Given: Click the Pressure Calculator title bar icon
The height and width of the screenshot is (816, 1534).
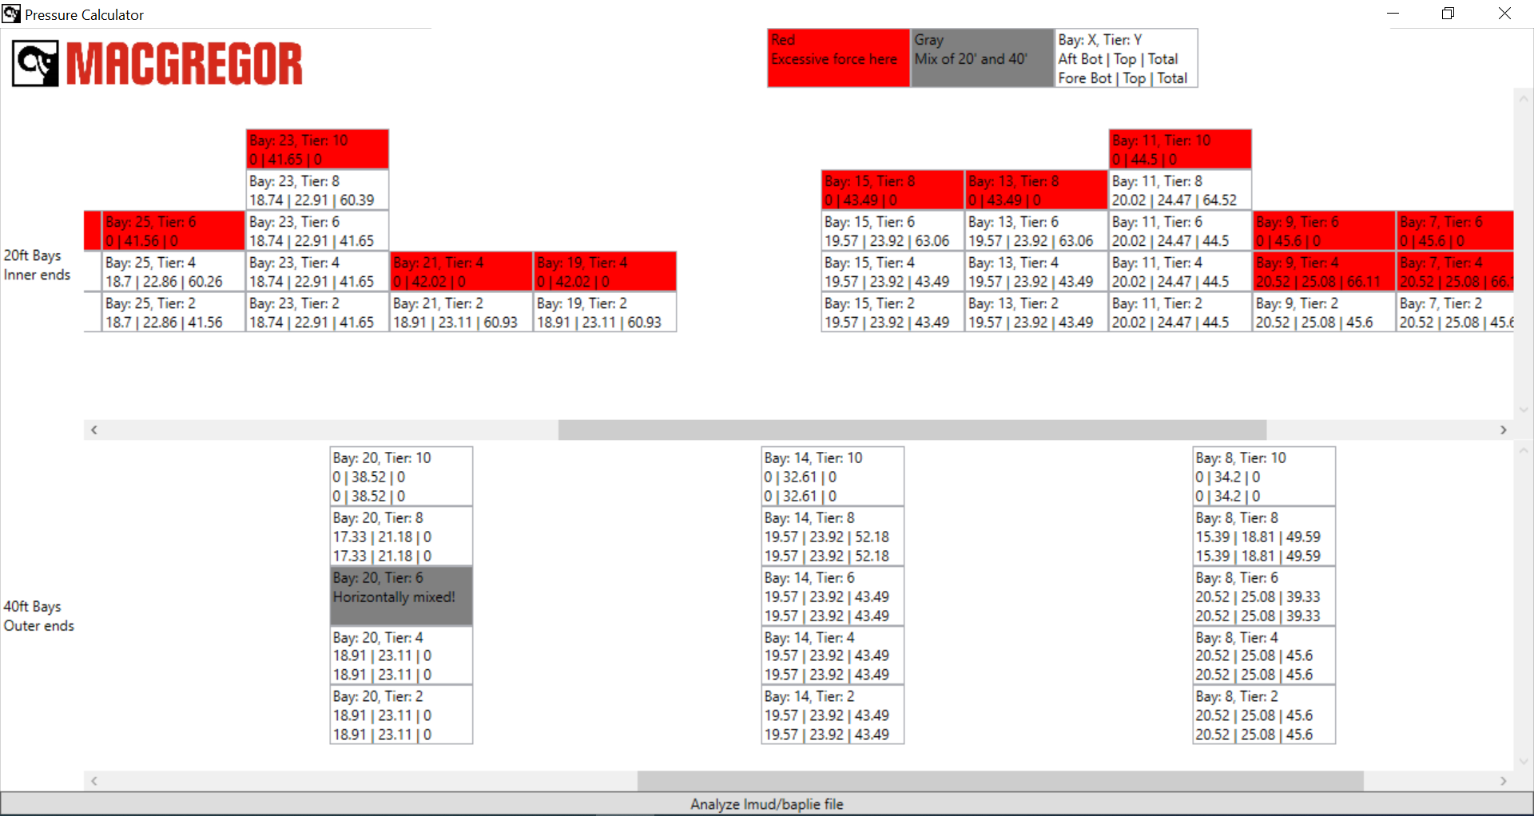Looking at the screenshot, I should (x=11, y=14).
